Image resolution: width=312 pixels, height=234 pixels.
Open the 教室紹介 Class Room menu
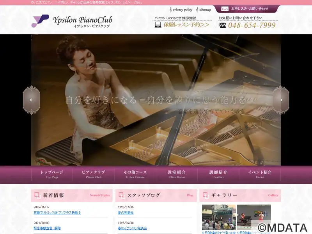[177, 174]
